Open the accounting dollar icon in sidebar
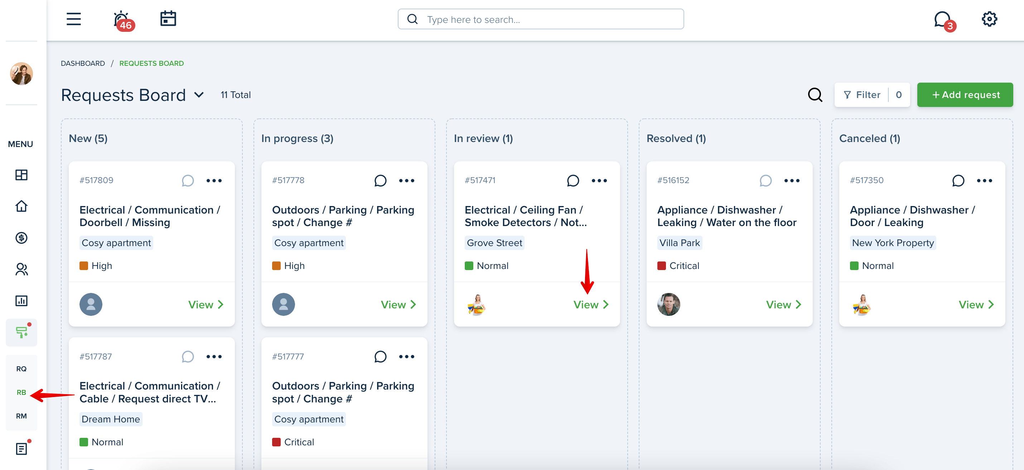Image resolution: width=1024 pixels, height=470 pixels. point(21,238)
